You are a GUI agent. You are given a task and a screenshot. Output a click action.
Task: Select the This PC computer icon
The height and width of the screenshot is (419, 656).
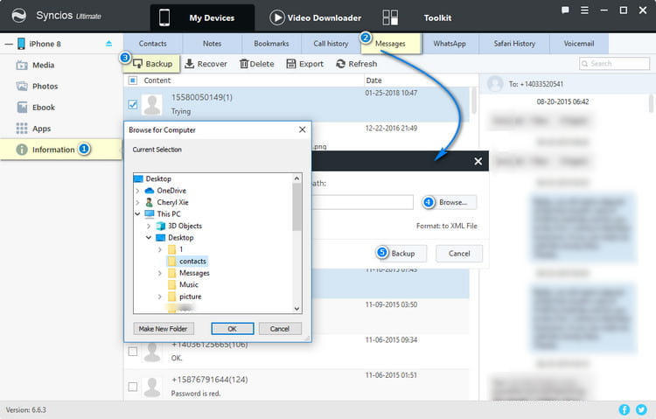click(x=150, y=214)
